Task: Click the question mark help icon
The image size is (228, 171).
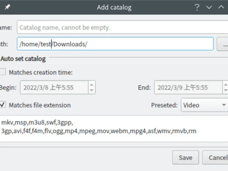Action: click(x=197, y=7)
